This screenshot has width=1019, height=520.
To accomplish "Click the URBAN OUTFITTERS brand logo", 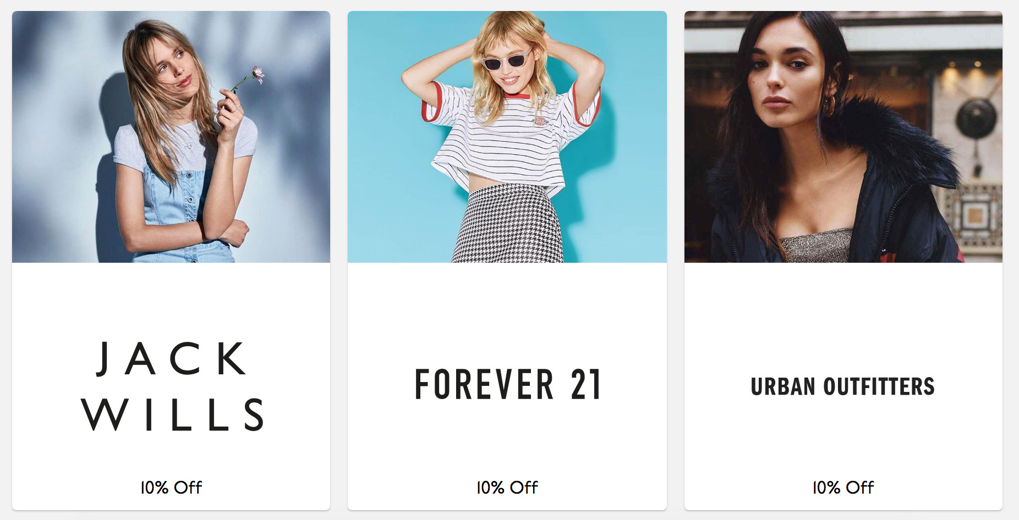I will (x=843, y=386).
